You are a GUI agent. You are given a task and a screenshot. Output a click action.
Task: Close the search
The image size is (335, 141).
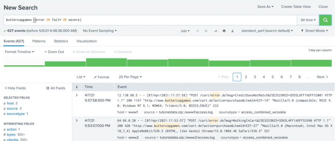tap(323, 7)
